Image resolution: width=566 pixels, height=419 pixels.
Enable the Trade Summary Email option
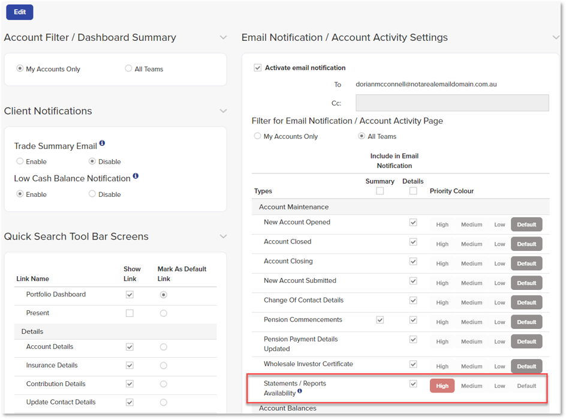pyautogui.click(x=19, y=161)
